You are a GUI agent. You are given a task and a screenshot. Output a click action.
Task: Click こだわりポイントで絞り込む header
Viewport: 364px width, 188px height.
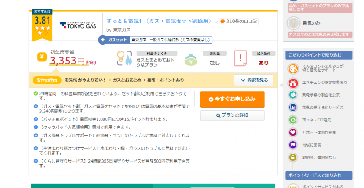click(x=319, y=55)
